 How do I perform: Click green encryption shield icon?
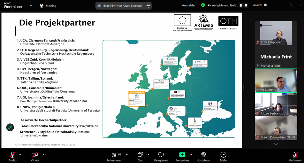[203, 5]
